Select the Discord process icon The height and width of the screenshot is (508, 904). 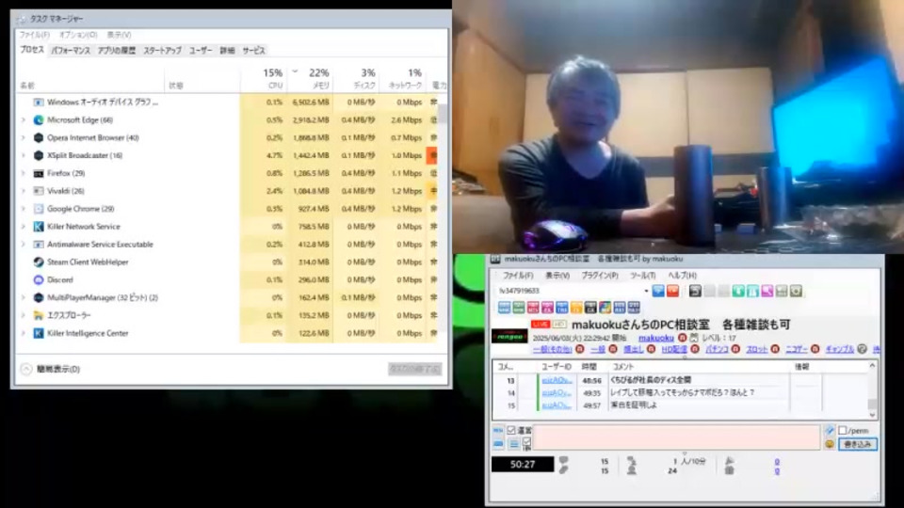pos(39,280)
